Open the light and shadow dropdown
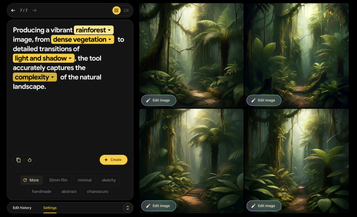The width and height of the screenshot is (357, 217). (44, 58)
